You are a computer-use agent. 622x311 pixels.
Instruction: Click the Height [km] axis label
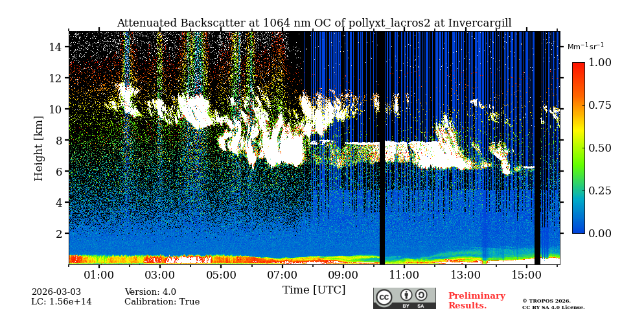39,148
